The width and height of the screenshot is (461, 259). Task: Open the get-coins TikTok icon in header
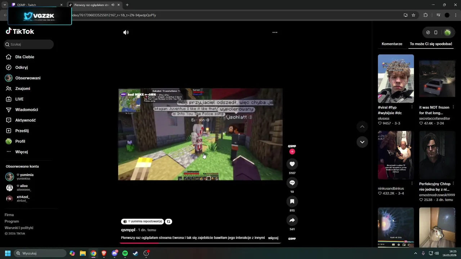(x=428, y=32)
